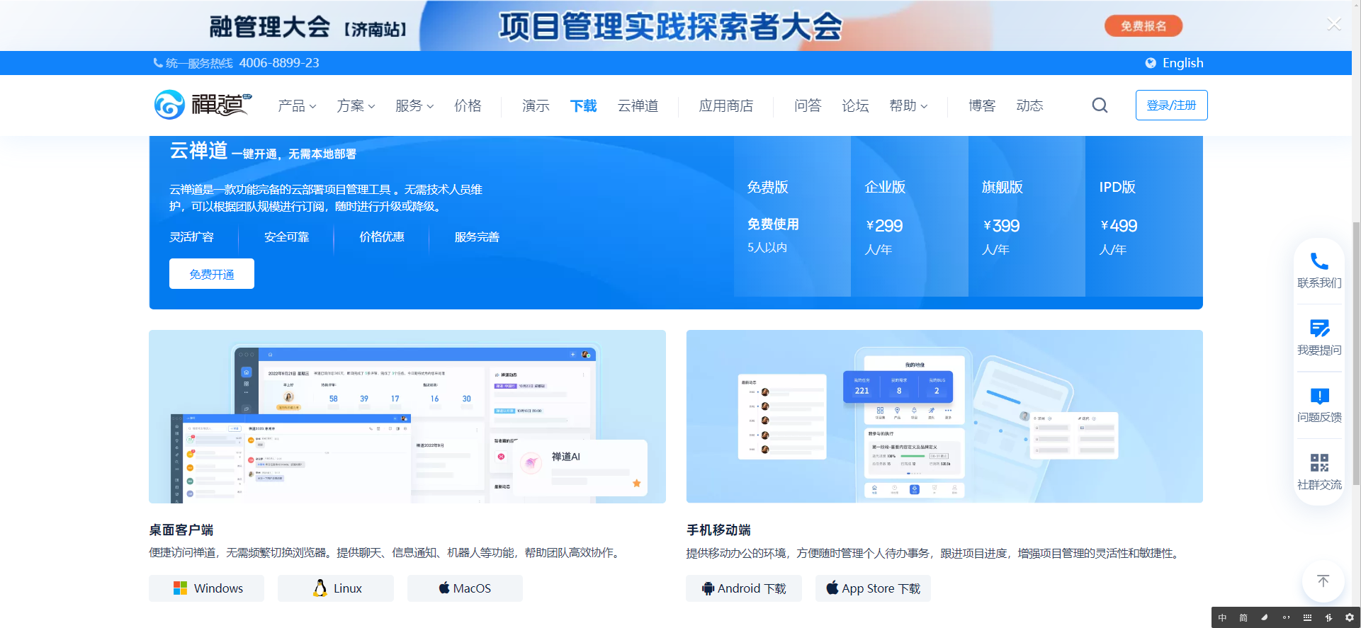Screen dimensions: 1361x628
Task: Click the back-to-top arrow button
Action: pyautogui.click(x=1323, y=581)
